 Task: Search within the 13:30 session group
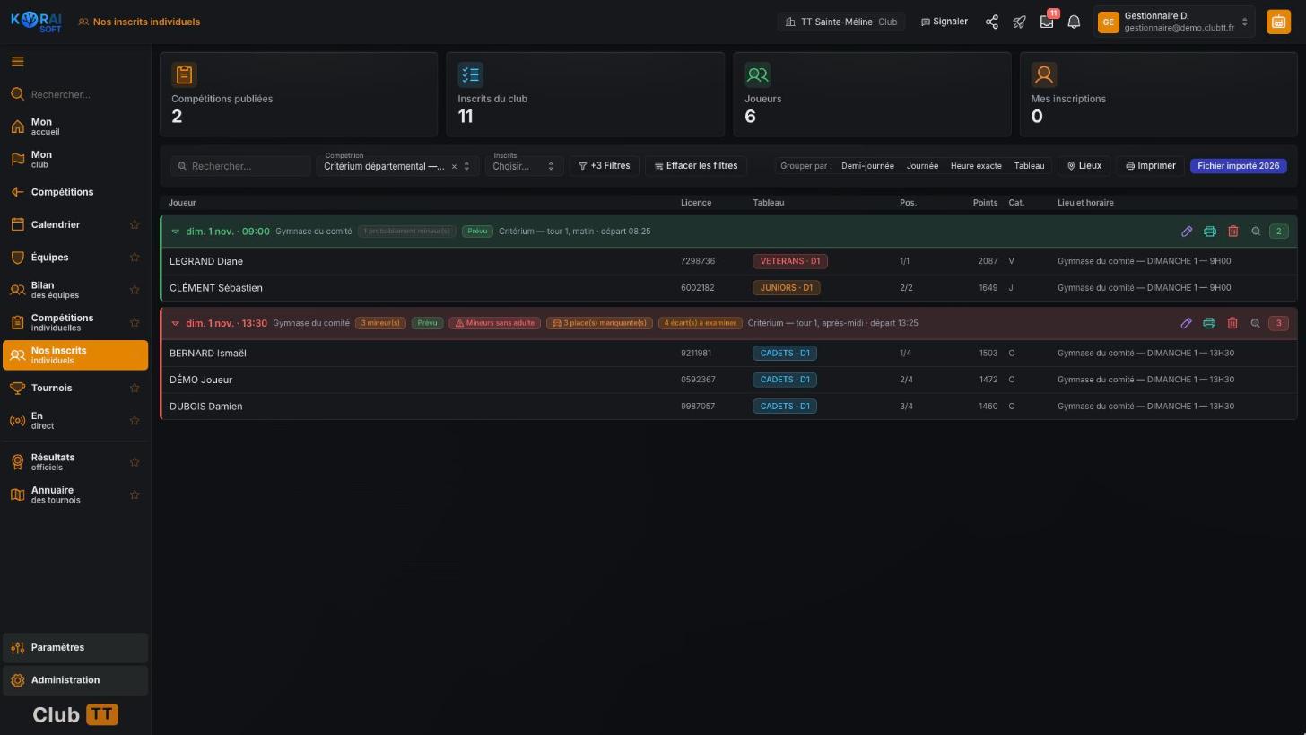coord(1255,323)
